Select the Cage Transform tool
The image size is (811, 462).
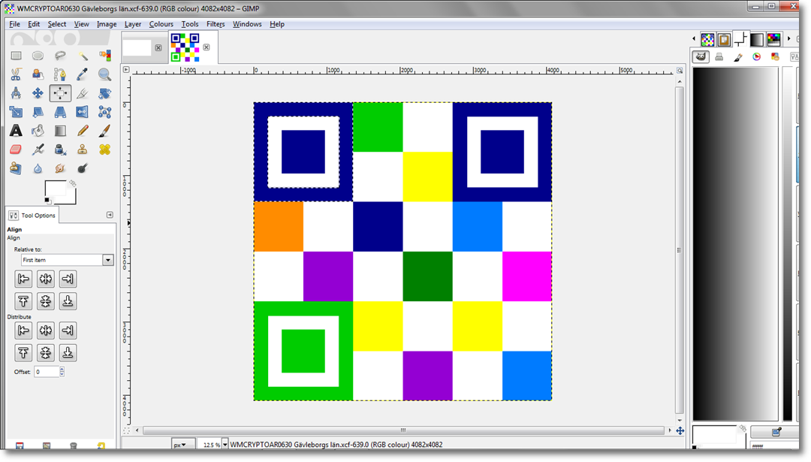(x=105, y=112)
